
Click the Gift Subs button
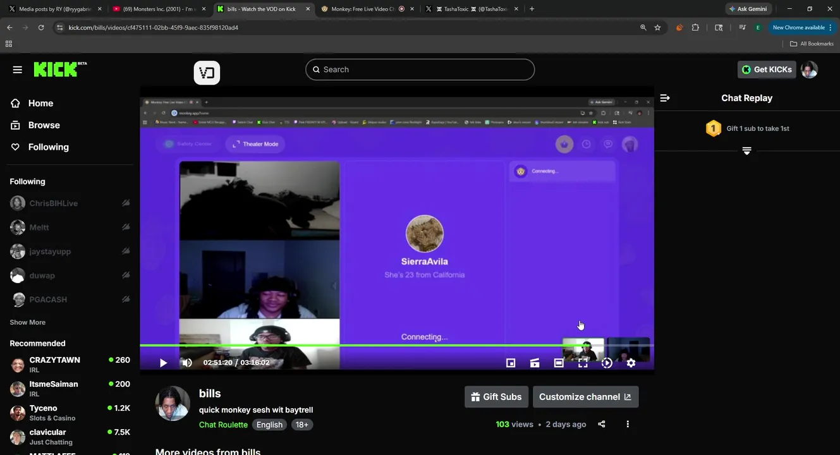click(x=496, y=397)
